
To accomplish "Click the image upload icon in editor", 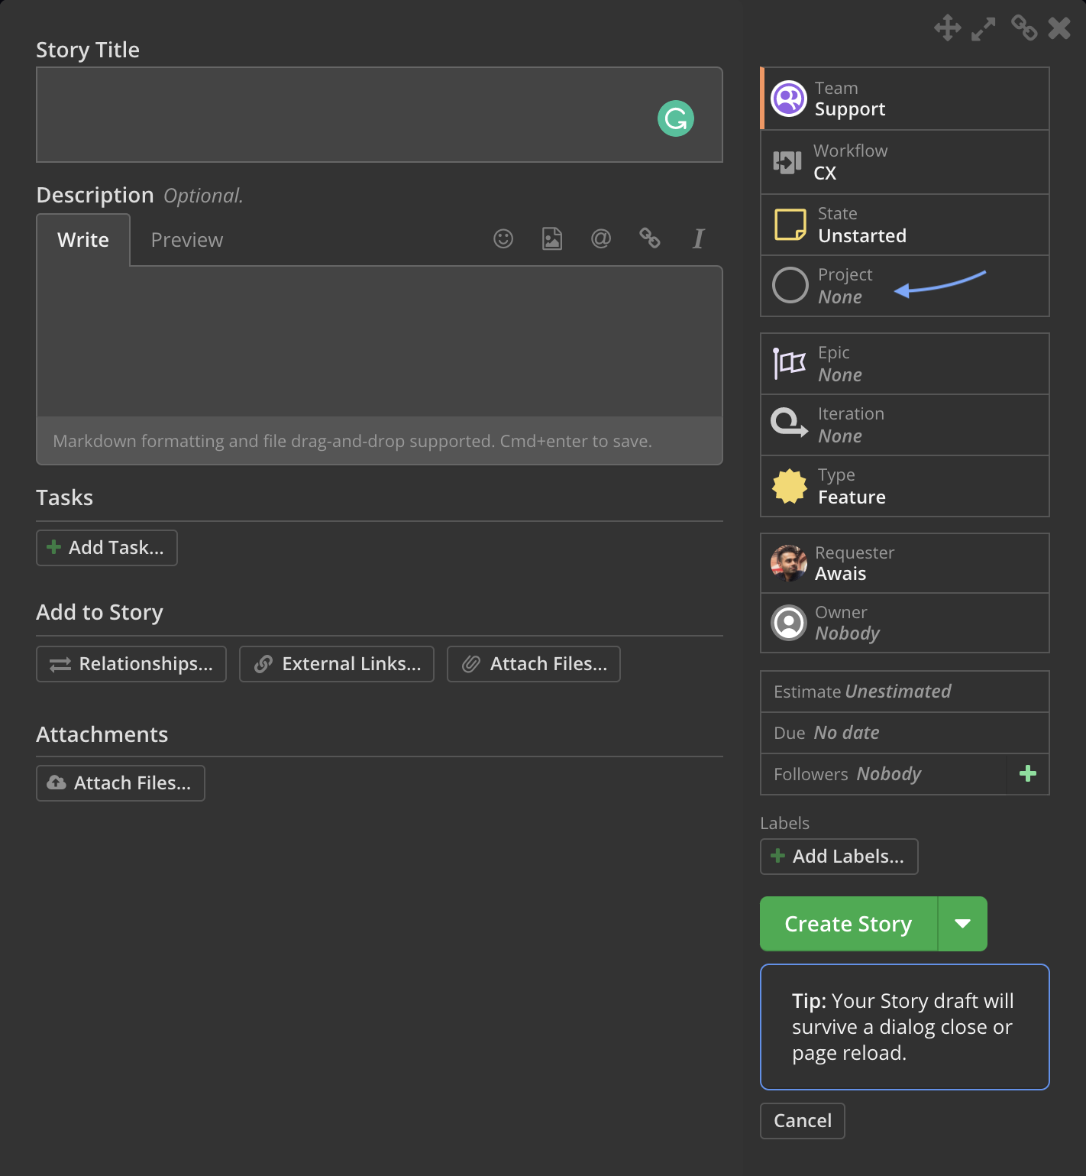I will point(552,239).
